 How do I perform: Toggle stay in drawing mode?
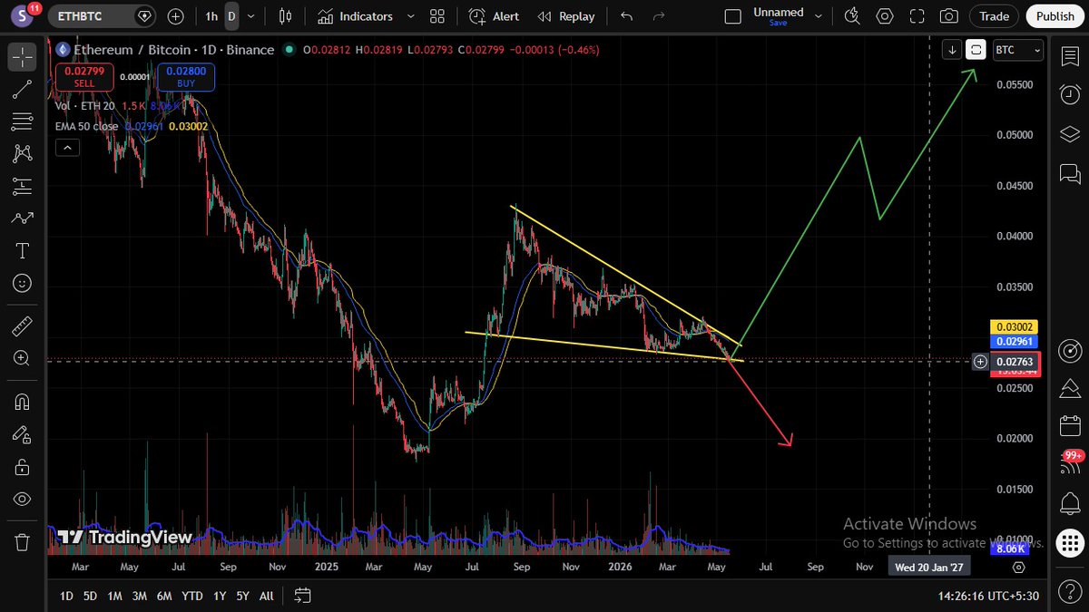23,434
